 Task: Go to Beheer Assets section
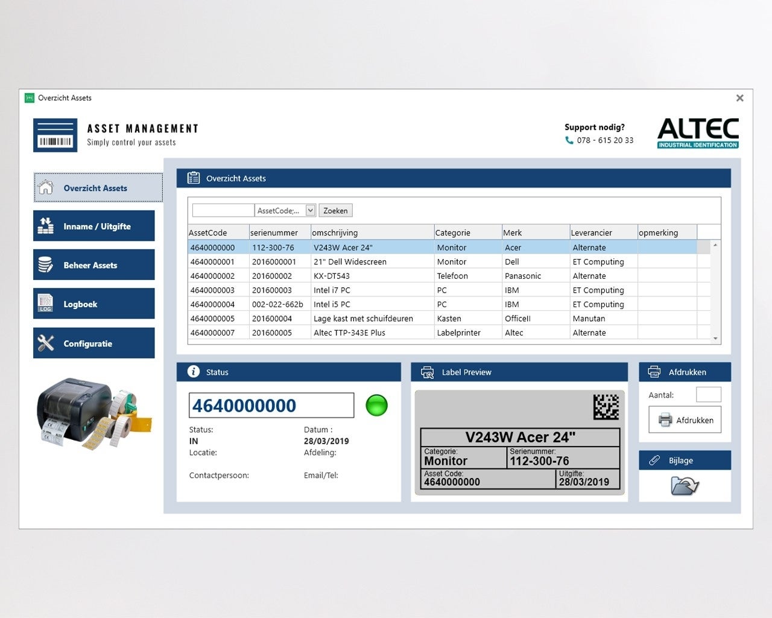pos(94,265)
